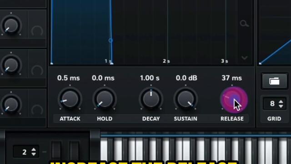This screenshot has height=164, width=291.
Task: Click the envelope decay curve handle point
Action: [x=110, y=41]
